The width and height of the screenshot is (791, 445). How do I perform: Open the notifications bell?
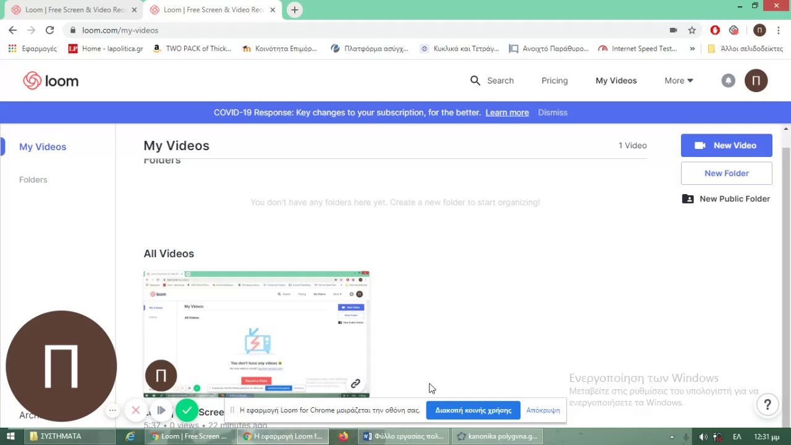pos(729,80)
